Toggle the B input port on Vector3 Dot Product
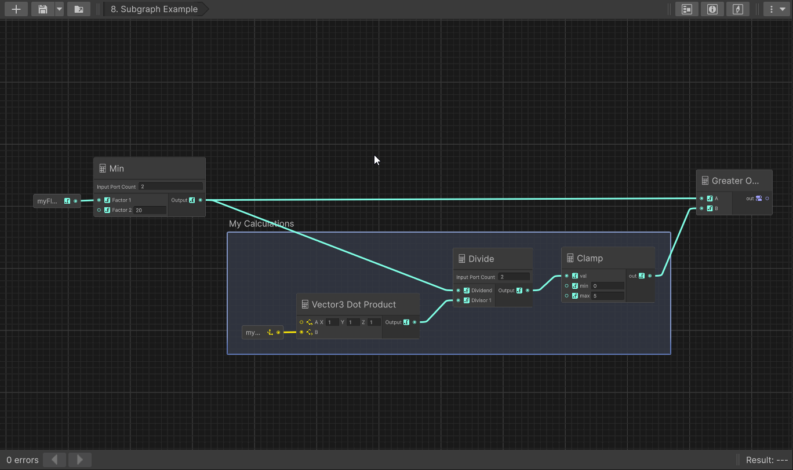The height and width of the screenshot is (470, 793). coord(301,332)
